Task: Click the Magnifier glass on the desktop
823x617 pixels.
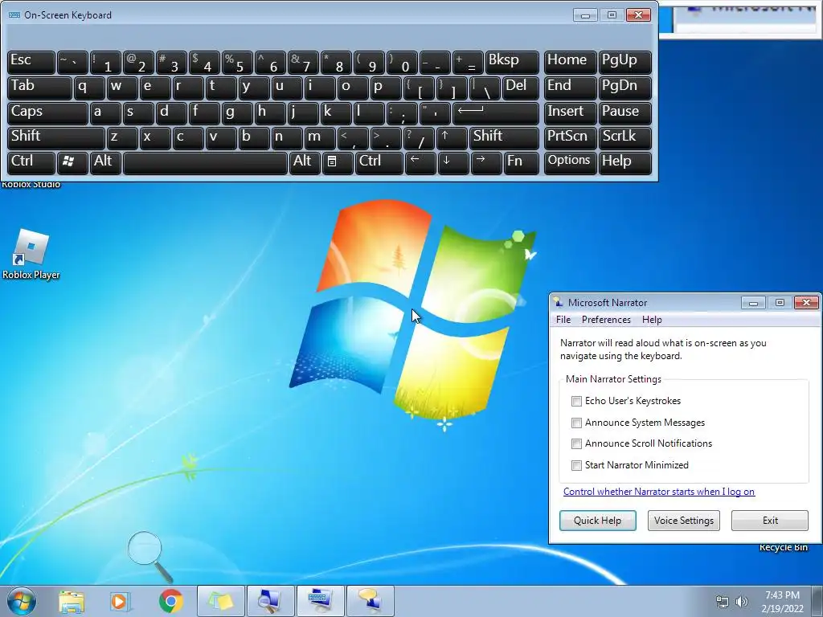Action: click(149, 556)
